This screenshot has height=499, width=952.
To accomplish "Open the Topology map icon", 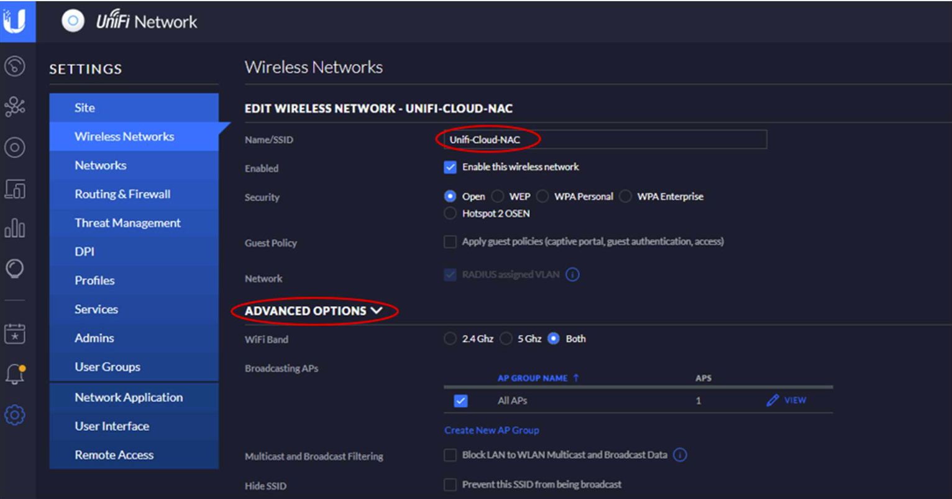I will (x=15, y=106).
